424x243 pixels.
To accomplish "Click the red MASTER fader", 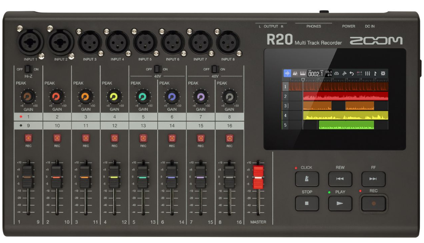I will click(258, 177).
